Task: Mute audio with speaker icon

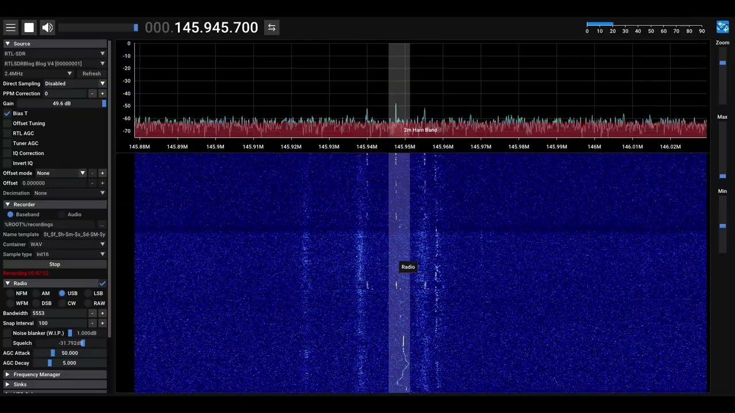Action: click(x=47, y=28)
